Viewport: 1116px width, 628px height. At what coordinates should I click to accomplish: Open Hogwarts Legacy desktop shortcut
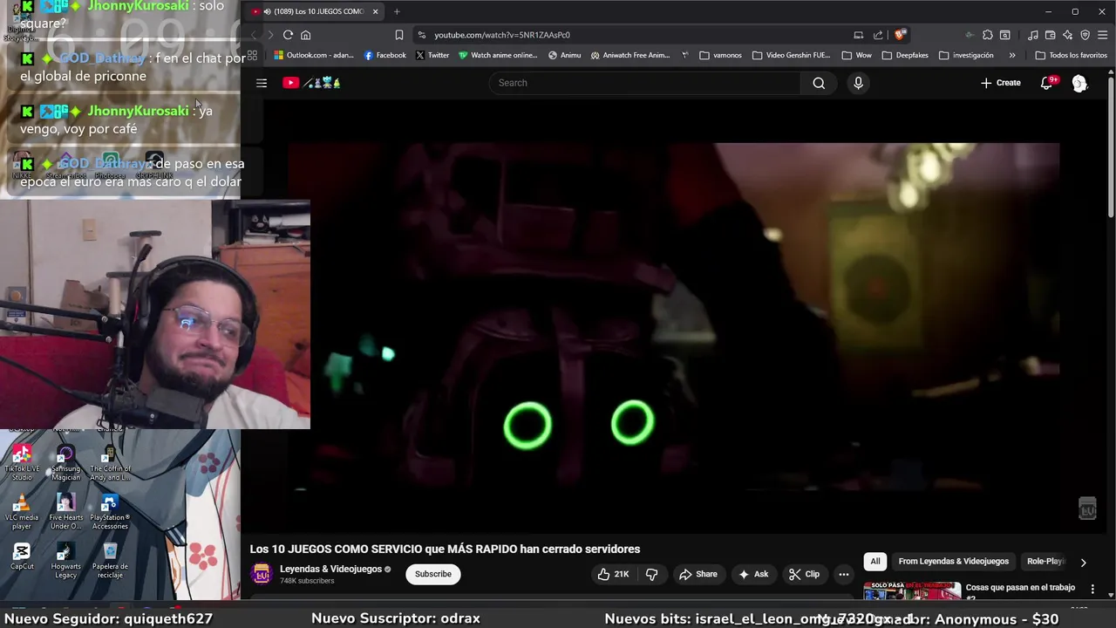tap(65, 561)
